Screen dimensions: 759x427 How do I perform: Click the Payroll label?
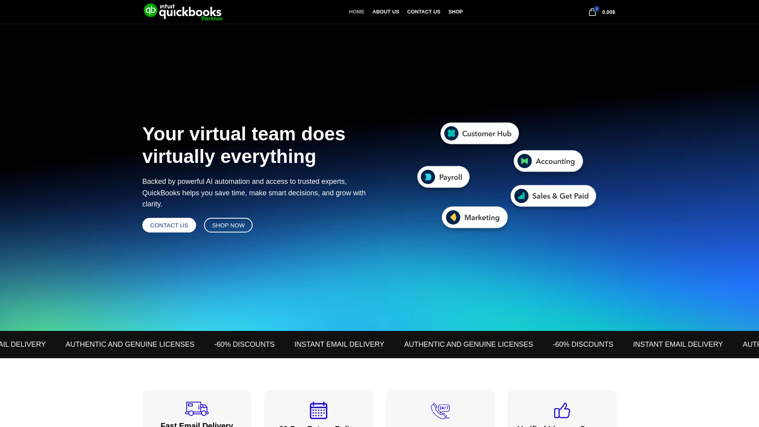point(450,177)
